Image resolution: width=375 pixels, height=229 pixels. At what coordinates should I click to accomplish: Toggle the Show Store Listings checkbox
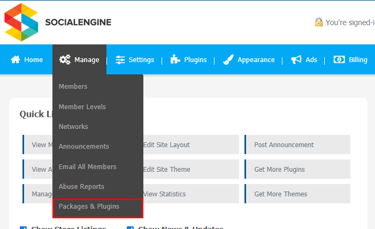(x=23, y=227)
